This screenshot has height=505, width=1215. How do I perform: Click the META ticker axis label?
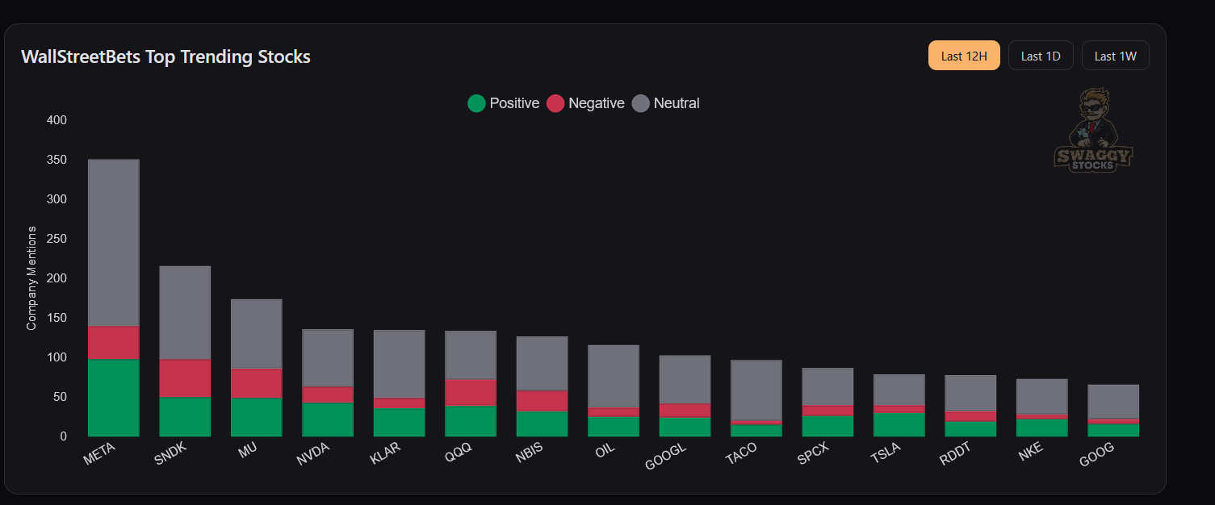tap(100, 455)
